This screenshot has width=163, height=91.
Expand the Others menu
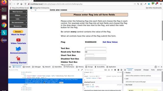[18, 15]
